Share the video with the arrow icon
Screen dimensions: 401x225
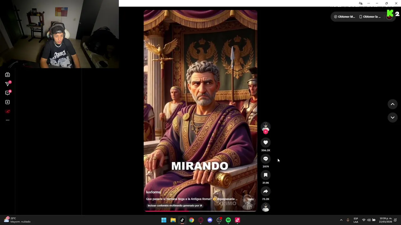coord(266,191)
